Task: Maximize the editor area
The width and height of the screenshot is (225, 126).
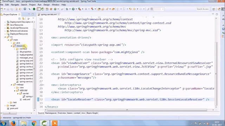Action: click(x=217, y=14)
